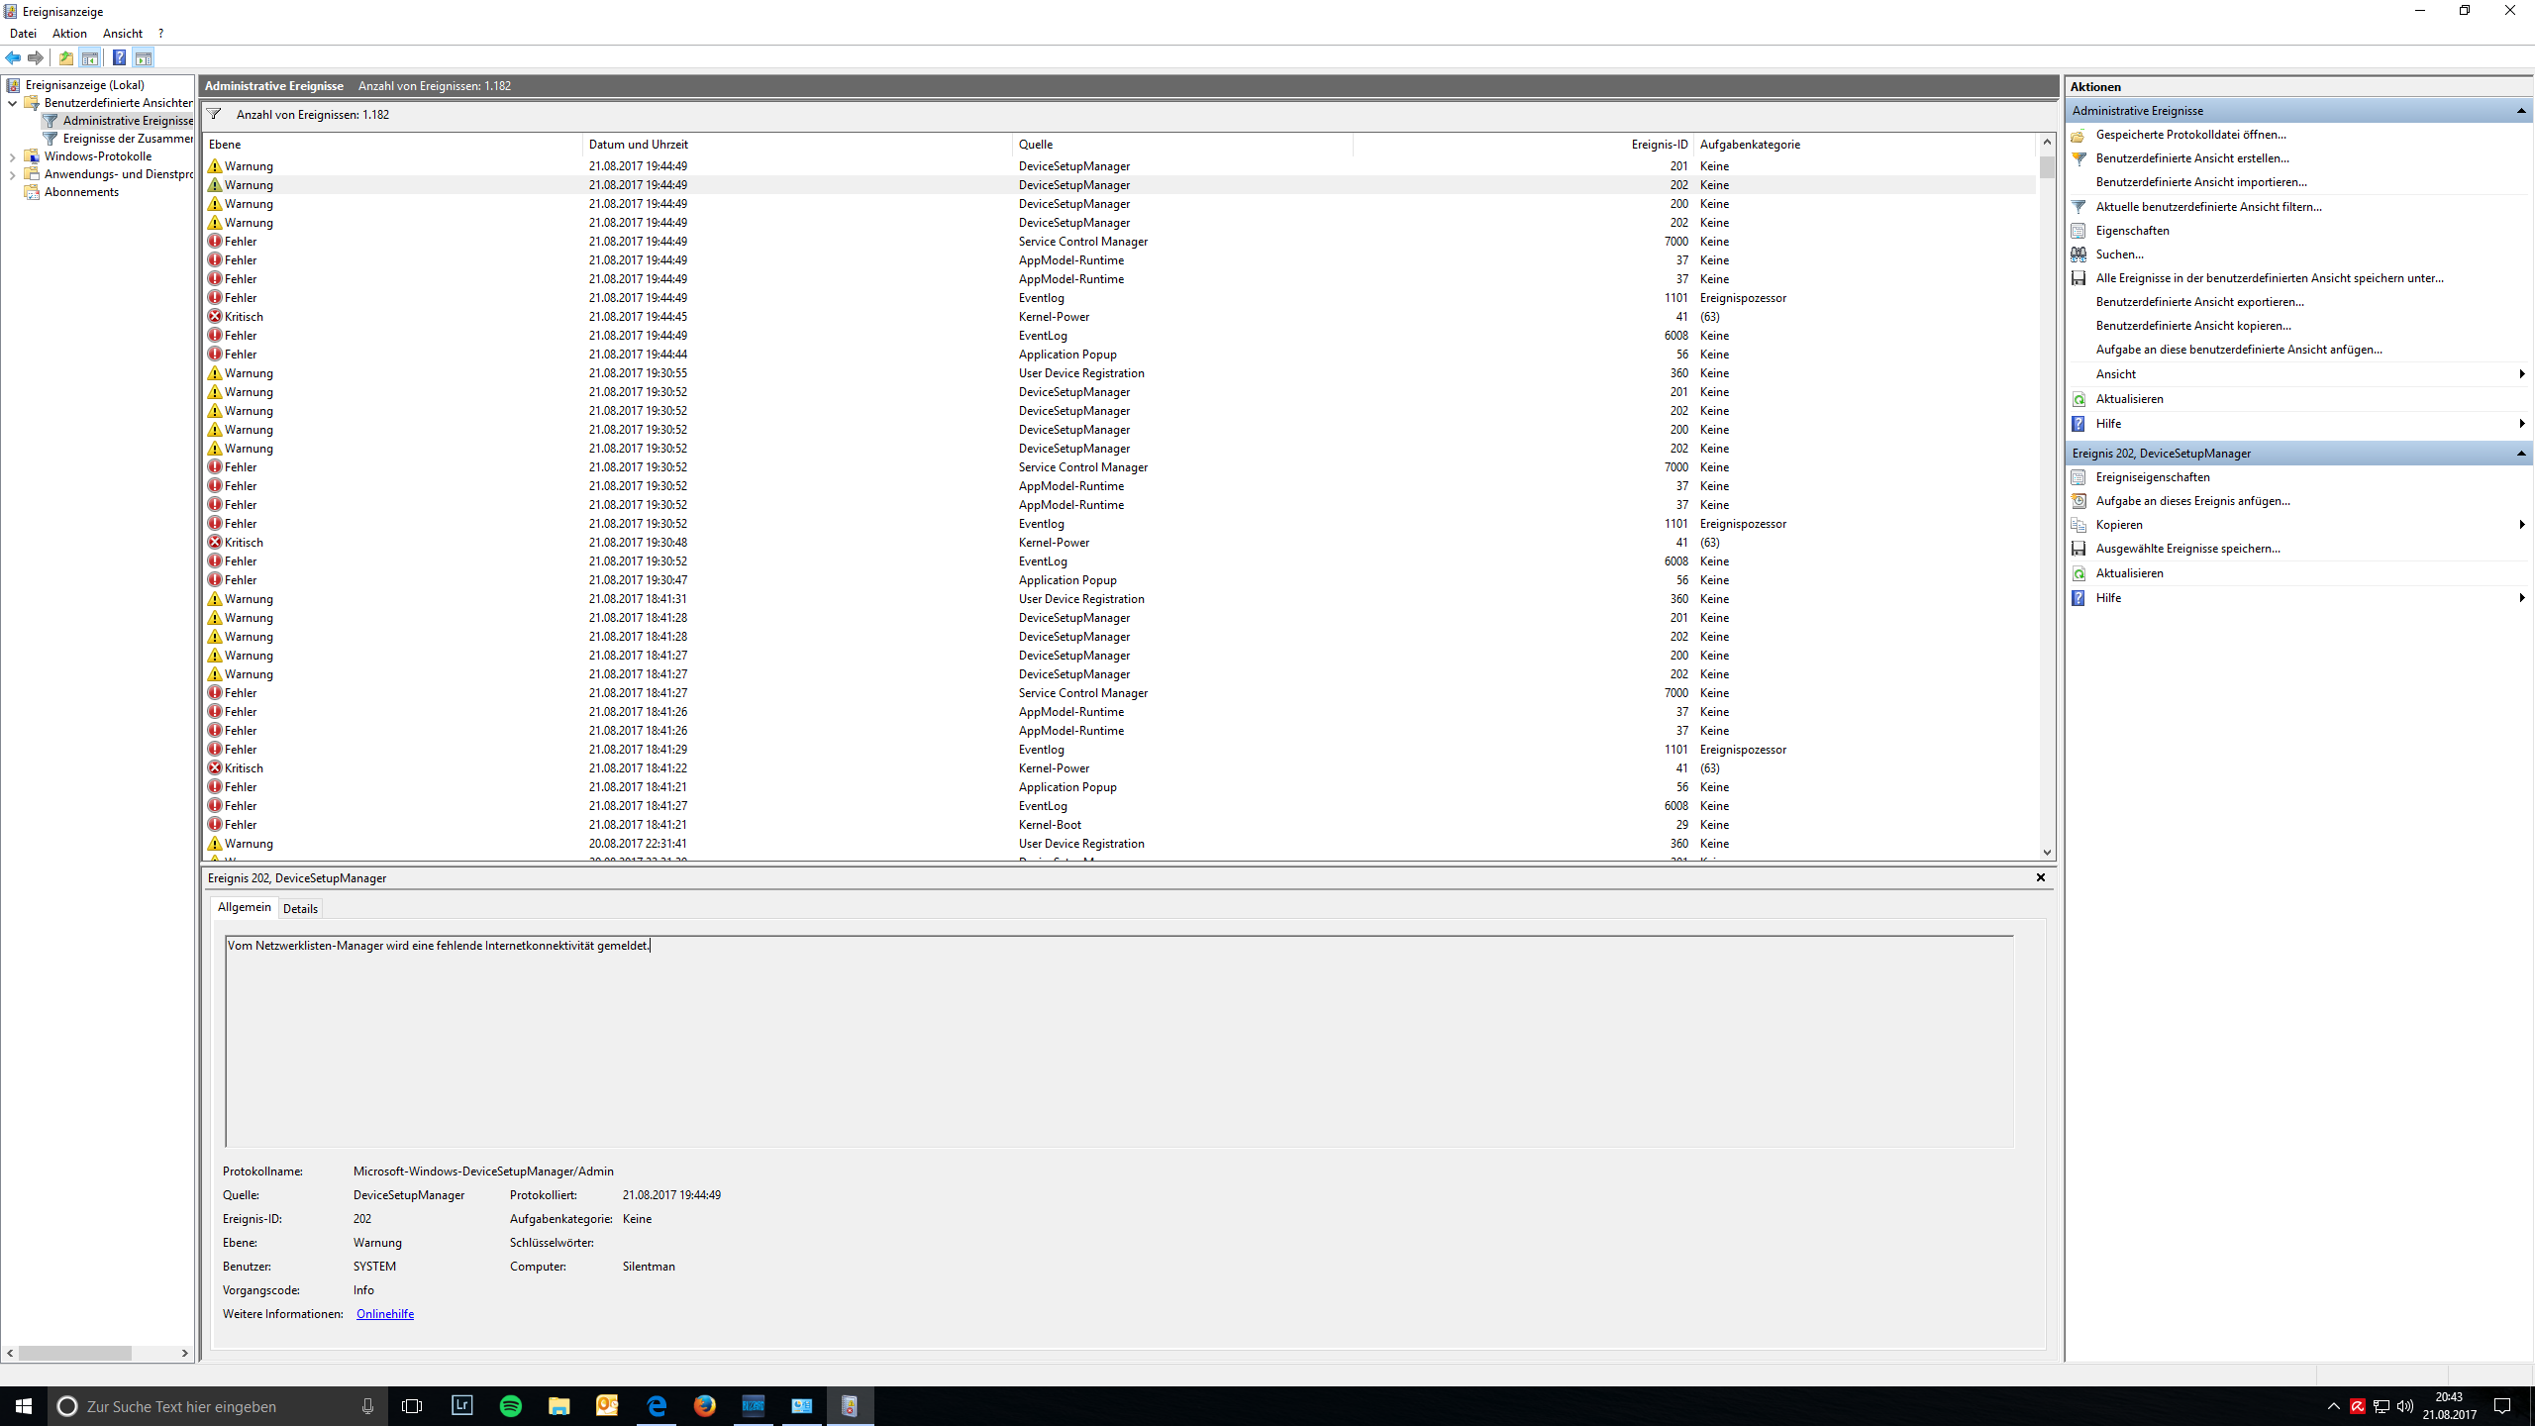
Task: Switch to the Details tab
Action: 300,908
